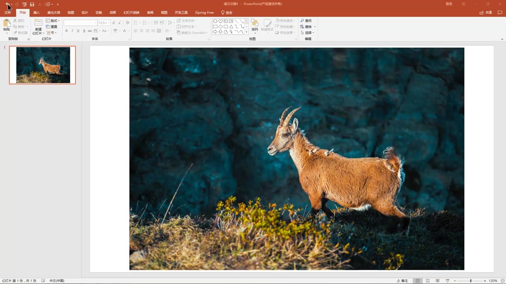Screen dimensions: 506x284
Task: Toggle Underline formatting
Action: pos(78,31)
